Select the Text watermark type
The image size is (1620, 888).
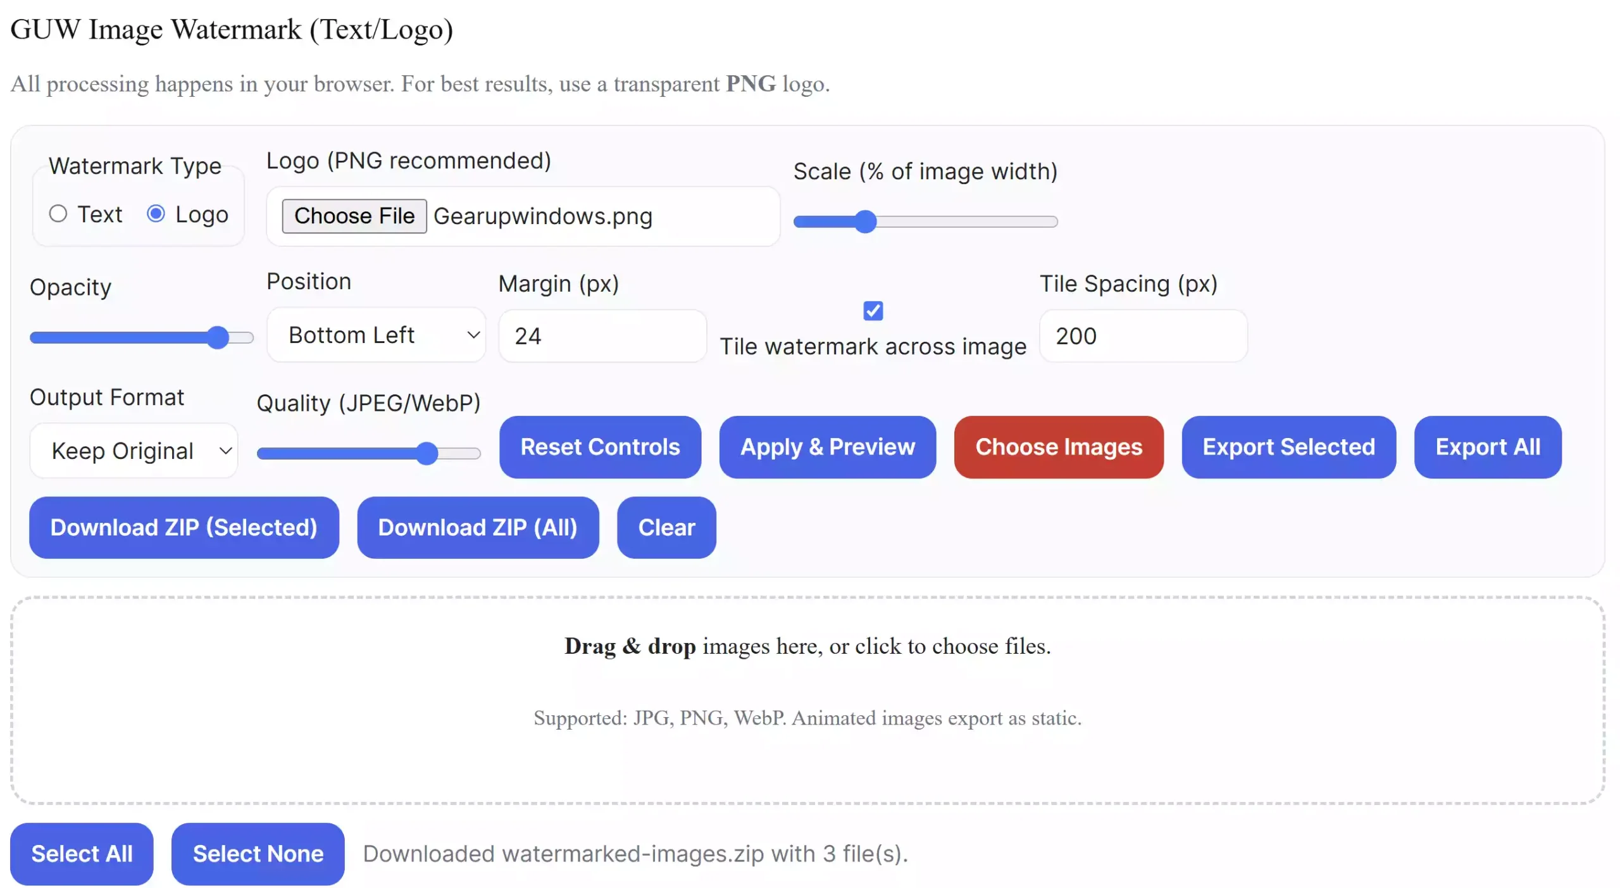tap(58, 214)
